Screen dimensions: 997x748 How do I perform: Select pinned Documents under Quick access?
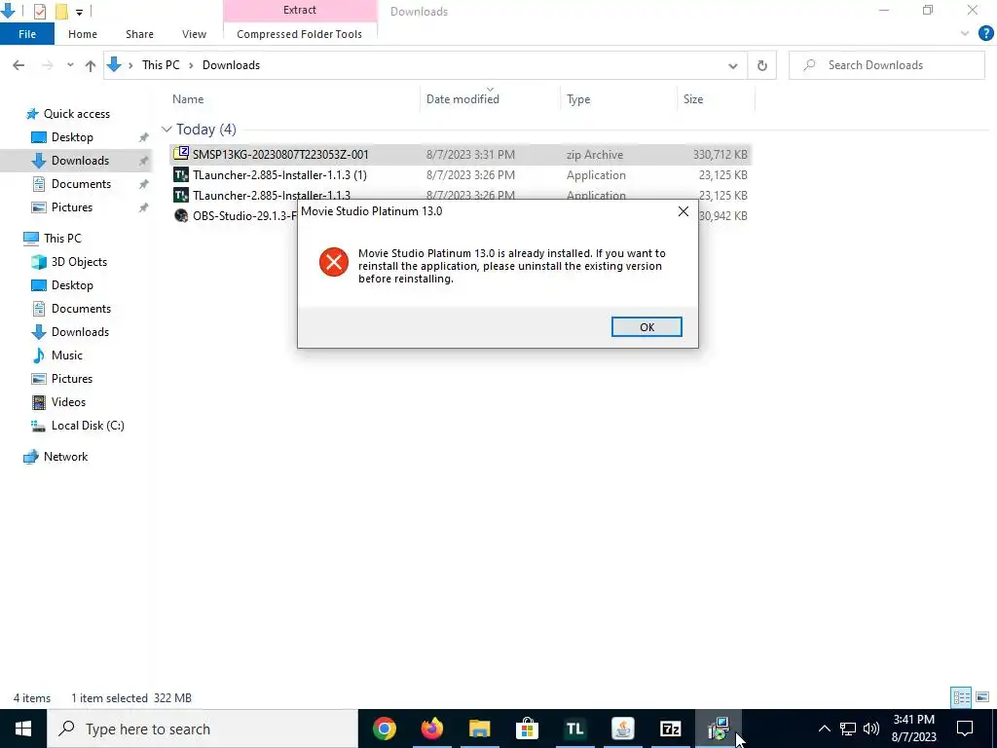(x=81, y=184)
